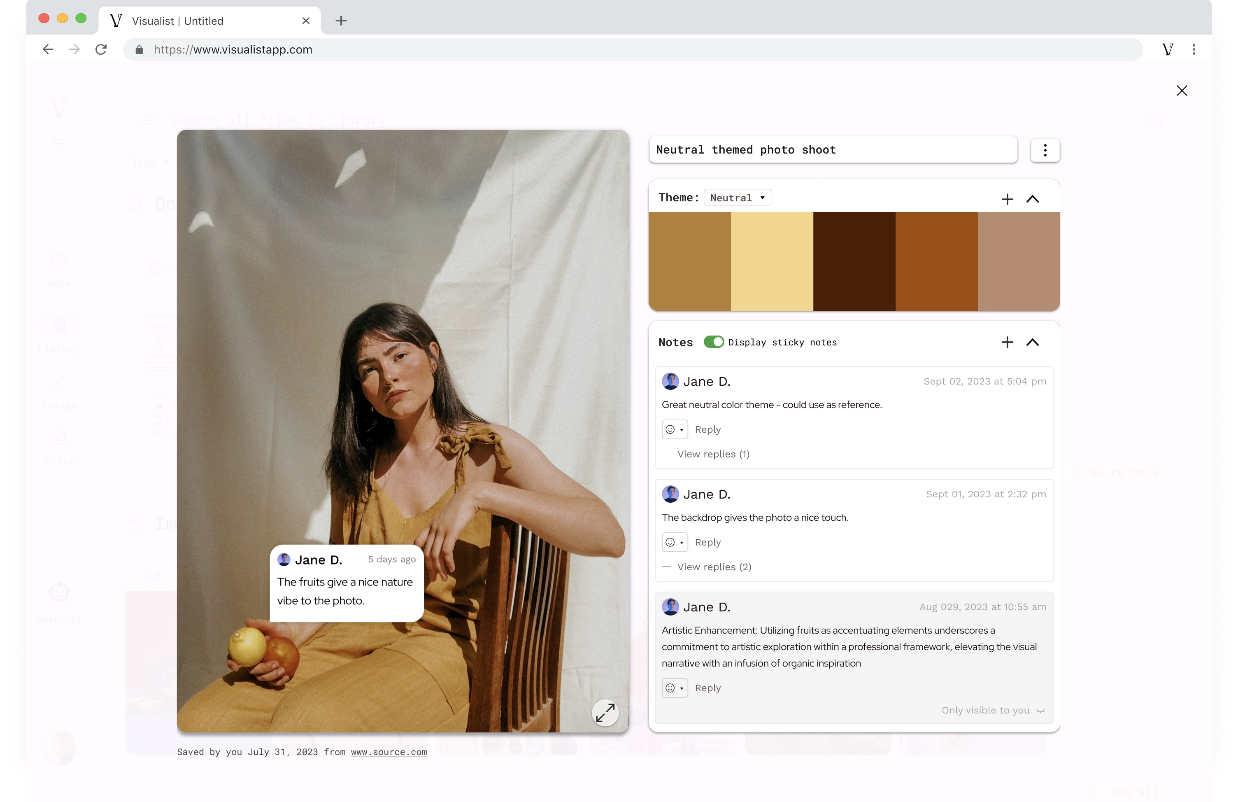
Task: Open a new browser tab
Action: 341,21
